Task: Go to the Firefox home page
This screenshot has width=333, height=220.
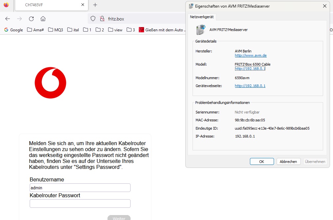Action: pyautogui.click(x=43, y=19)
